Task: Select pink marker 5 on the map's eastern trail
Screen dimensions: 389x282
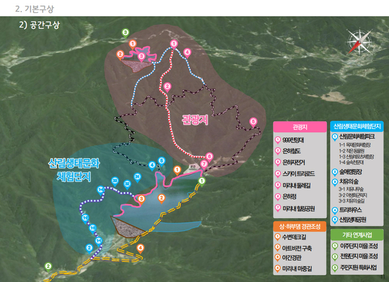Action: coord(253,121)
